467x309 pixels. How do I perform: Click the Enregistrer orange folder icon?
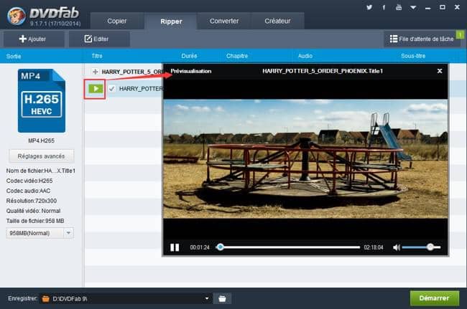[x=45, y=298]
